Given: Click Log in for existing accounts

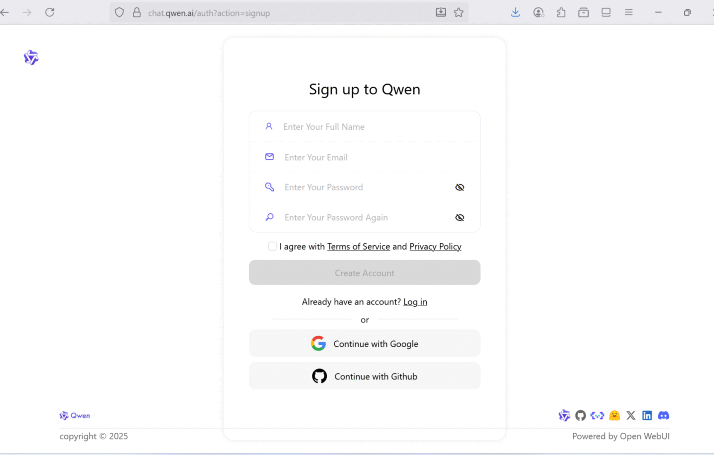Looking at the screenshot, I should tap(415, 302).
